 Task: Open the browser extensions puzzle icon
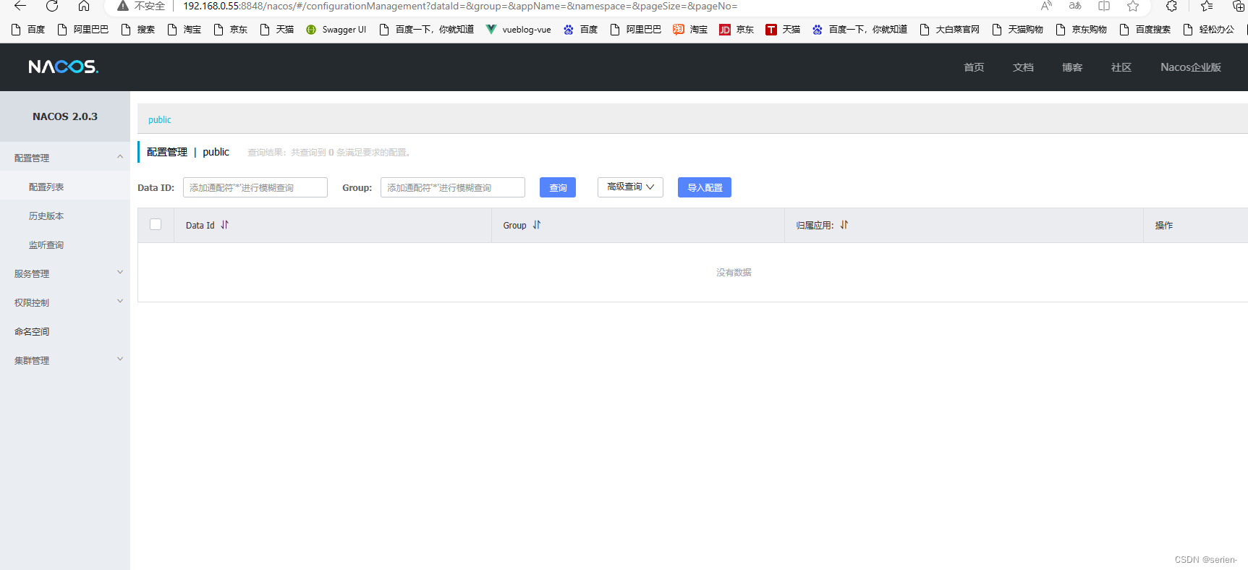tap(1171, 6)
